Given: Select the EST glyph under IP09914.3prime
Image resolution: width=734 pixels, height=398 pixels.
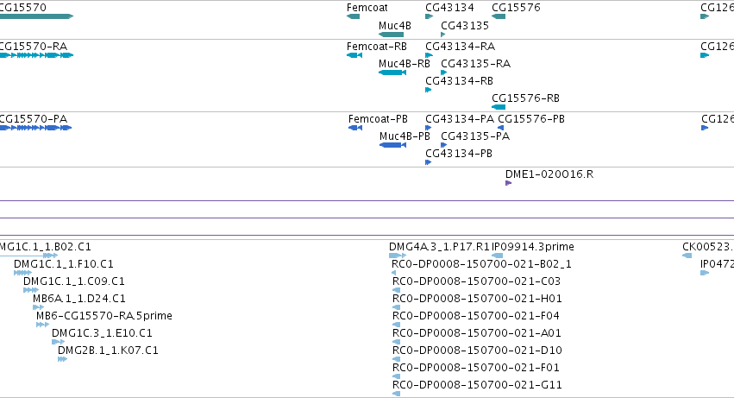Looking at the screenshot, I should [x=497, y=256].
